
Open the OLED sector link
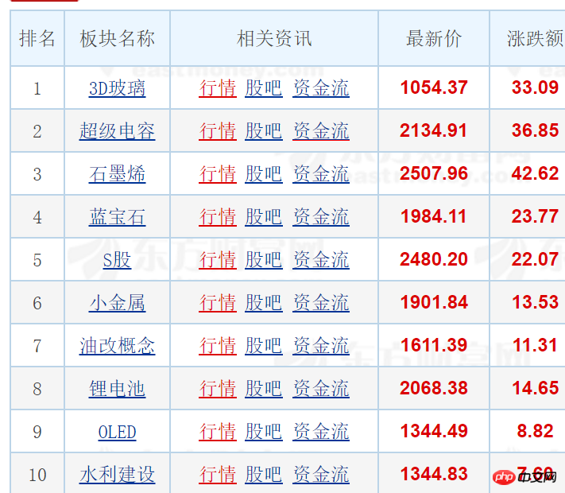click(x=117, y=432)
